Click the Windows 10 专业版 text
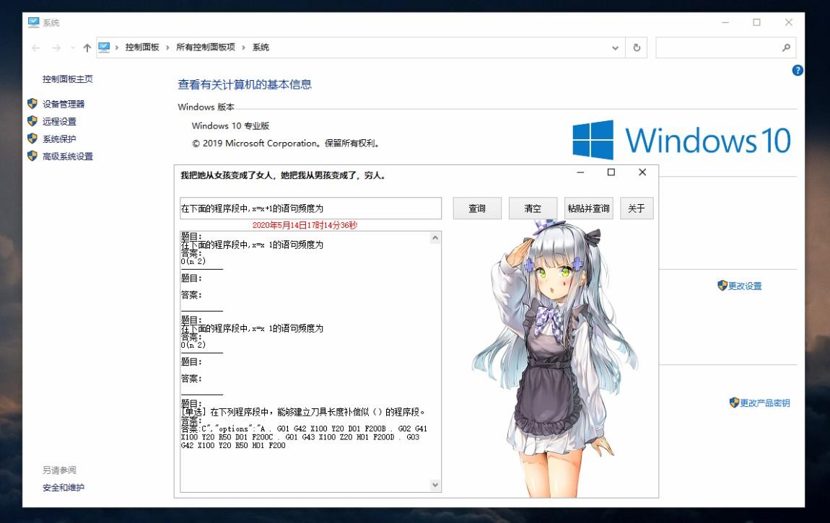Image resolution: width=830 pixels, height=523 pixels. click(230, 126)
